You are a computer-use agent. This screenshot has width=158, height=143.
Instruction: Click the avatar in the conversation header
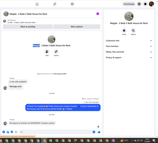[6, 14]
